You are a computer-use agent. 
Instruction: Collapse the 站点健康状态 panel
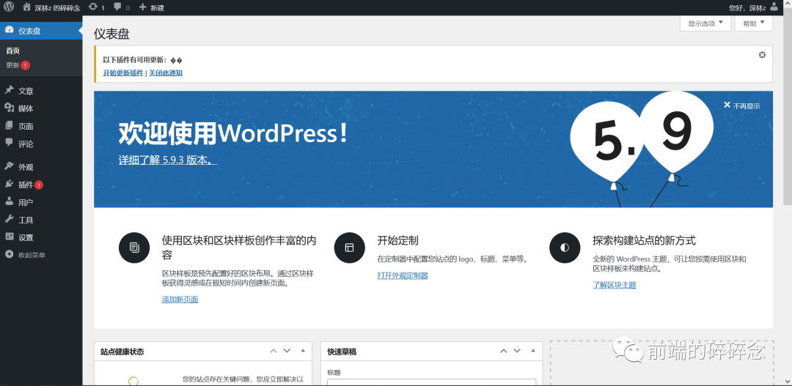point(303,351)
